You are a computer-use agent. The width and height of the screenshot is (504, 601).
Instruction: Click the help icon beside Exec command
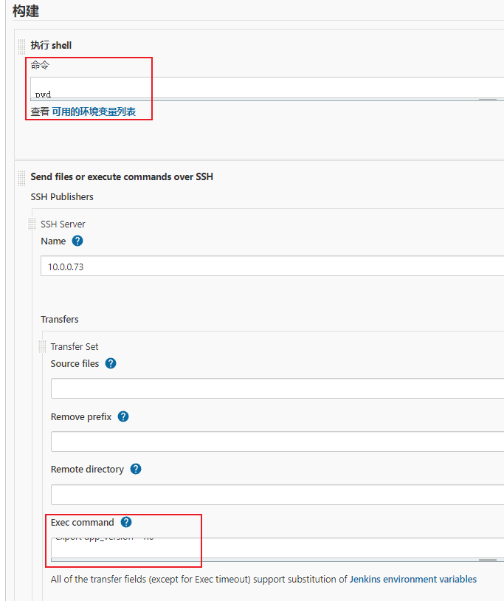(126, 522)
